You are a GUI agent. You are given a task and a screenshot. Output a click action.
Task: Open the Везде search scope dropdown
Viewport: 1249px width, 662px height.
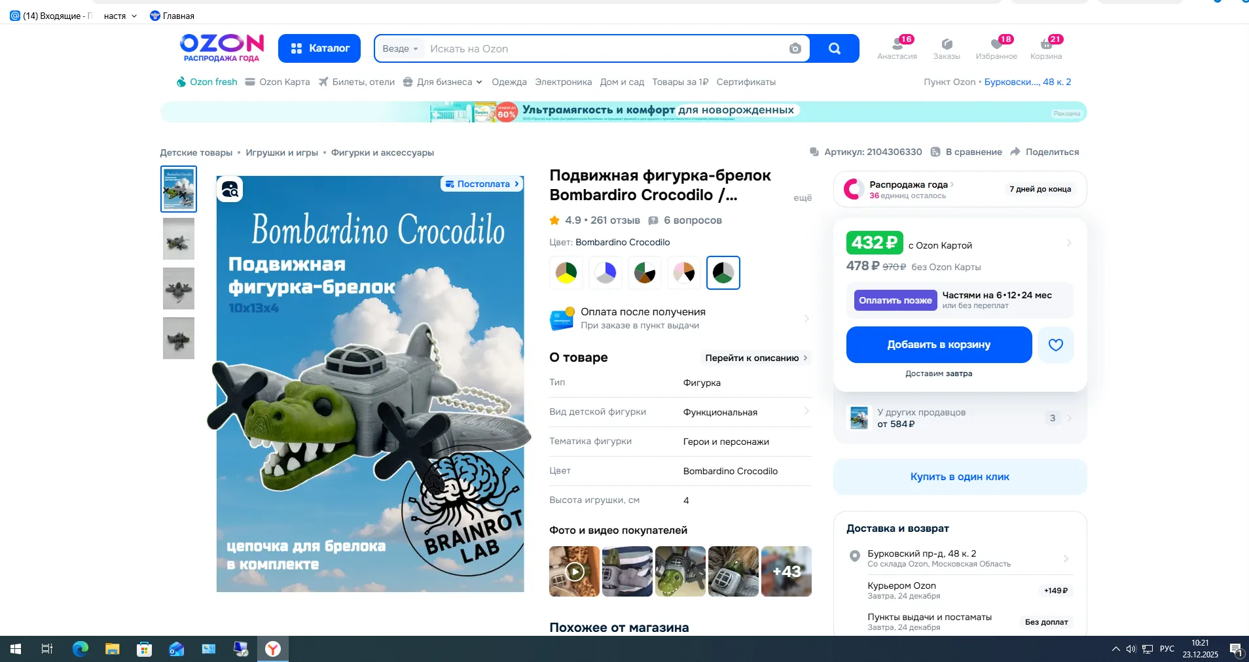(x=400, y=48)
